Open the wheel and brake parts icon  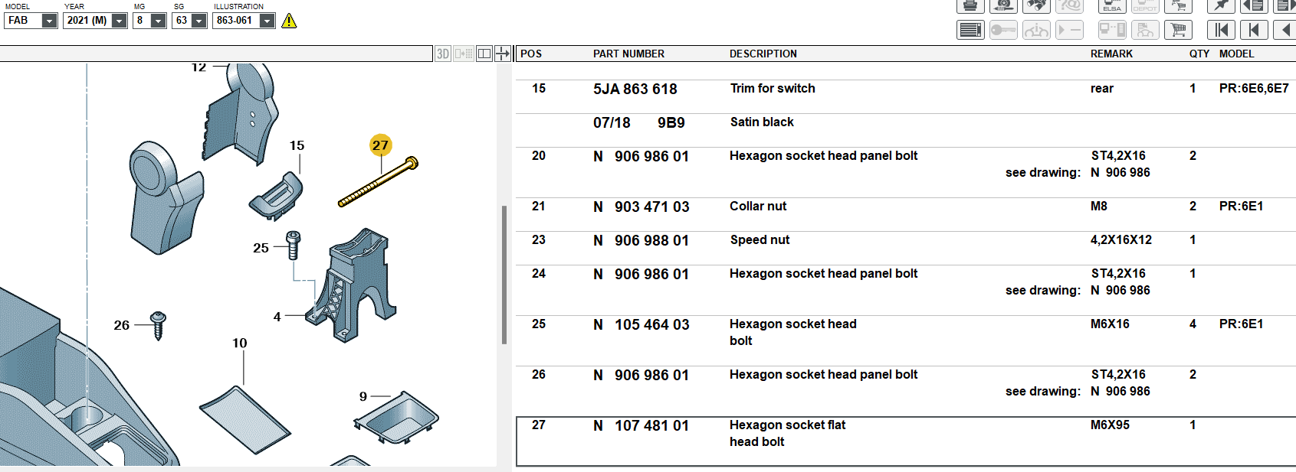pyautogui.click(x=1003, y=6)
